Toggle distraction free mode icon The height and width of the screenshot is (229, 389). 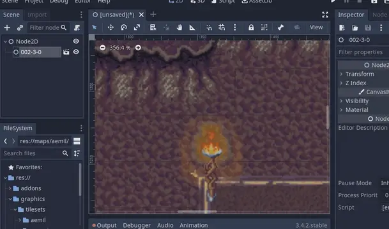pos(325,15)
